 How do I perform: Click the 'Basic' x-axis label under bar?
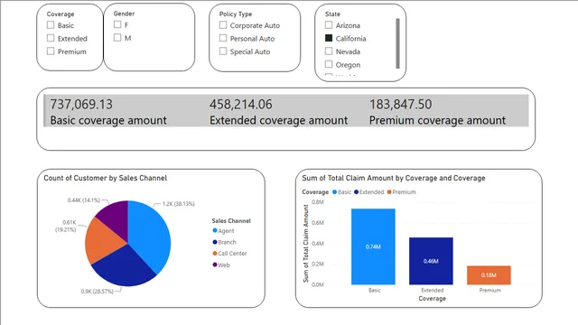tap(374, 291)
